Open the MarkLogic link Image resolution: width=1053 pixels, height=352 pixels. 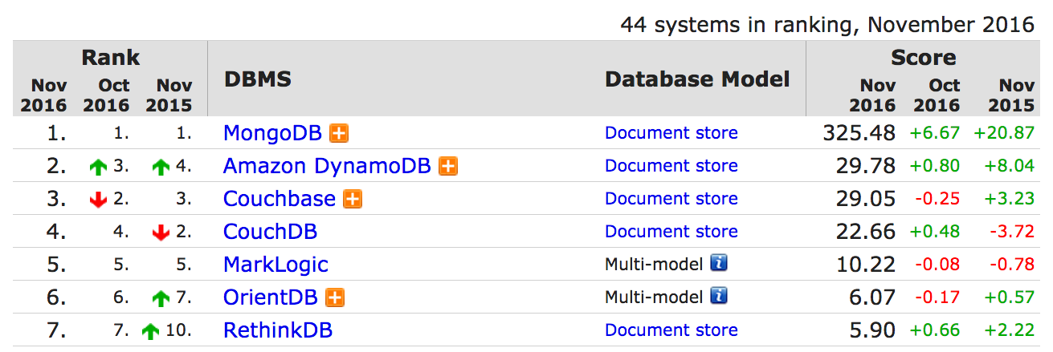point(275,265)
